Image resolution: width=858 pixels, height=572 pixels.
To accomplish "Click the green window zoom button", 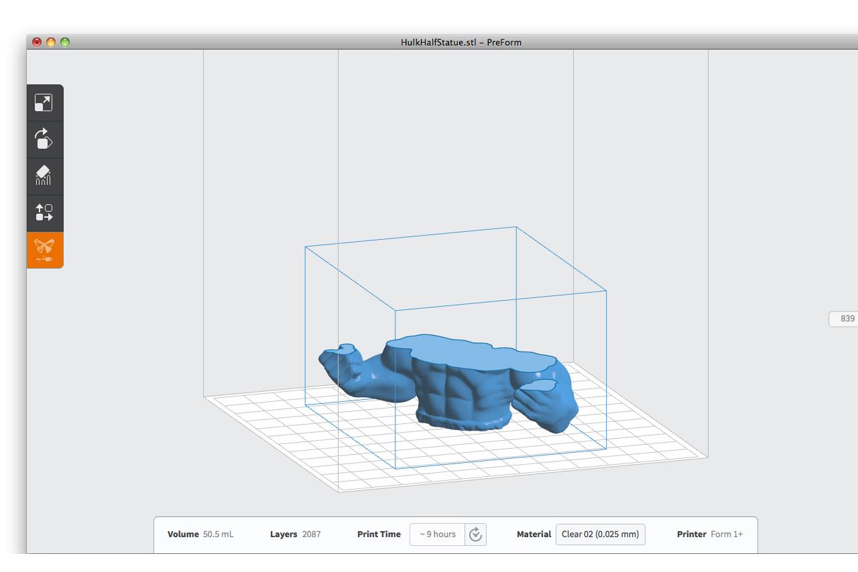I will click(65, 42).
